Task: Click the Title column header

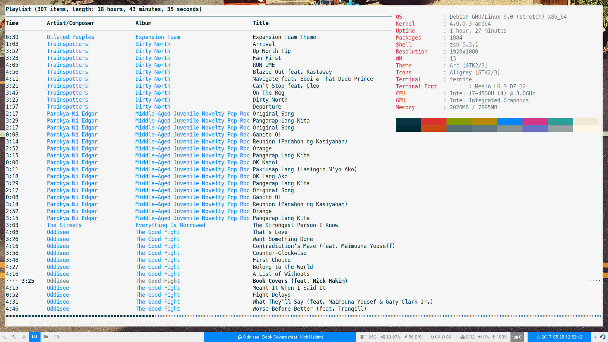Action: 261,23
